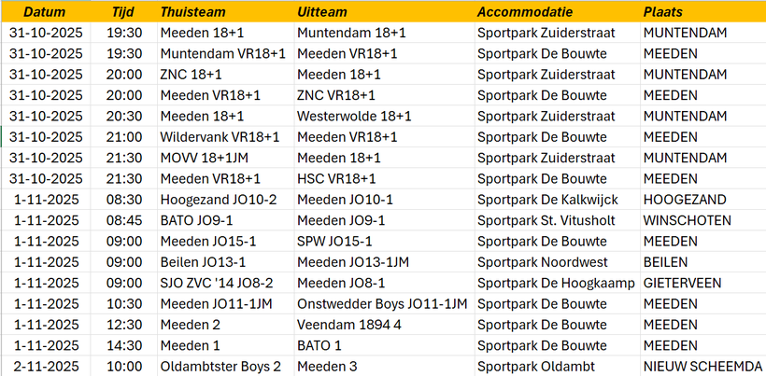
Task: Select the MOVV 18+1JM cell
Action: pos(206,158)
